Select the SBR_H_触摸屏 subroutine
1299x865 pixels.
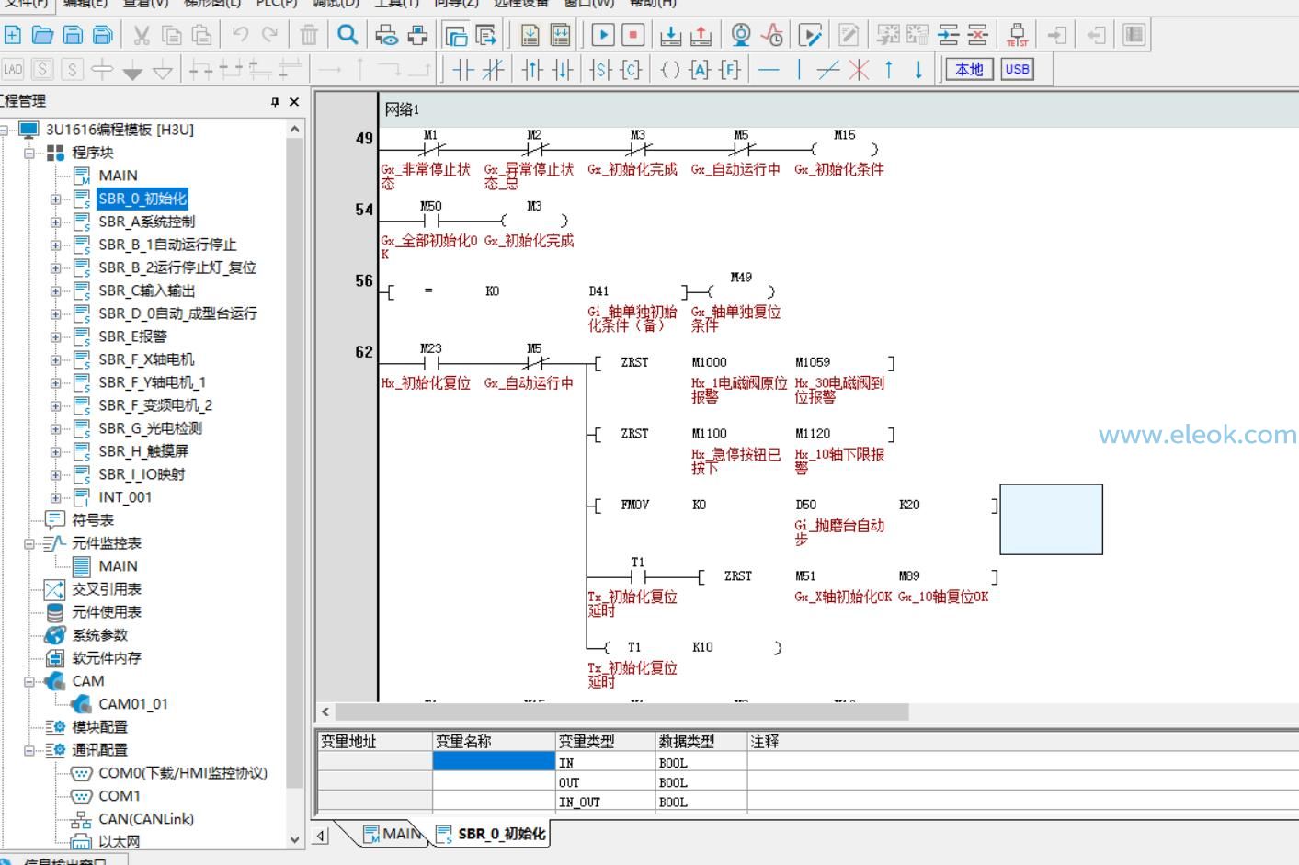point(142,451)
